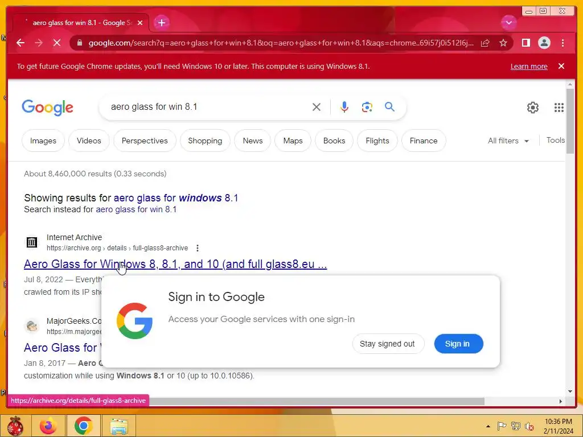Stop loading the page
Viewport: 583px width, 437px height.
click(56, 43)
